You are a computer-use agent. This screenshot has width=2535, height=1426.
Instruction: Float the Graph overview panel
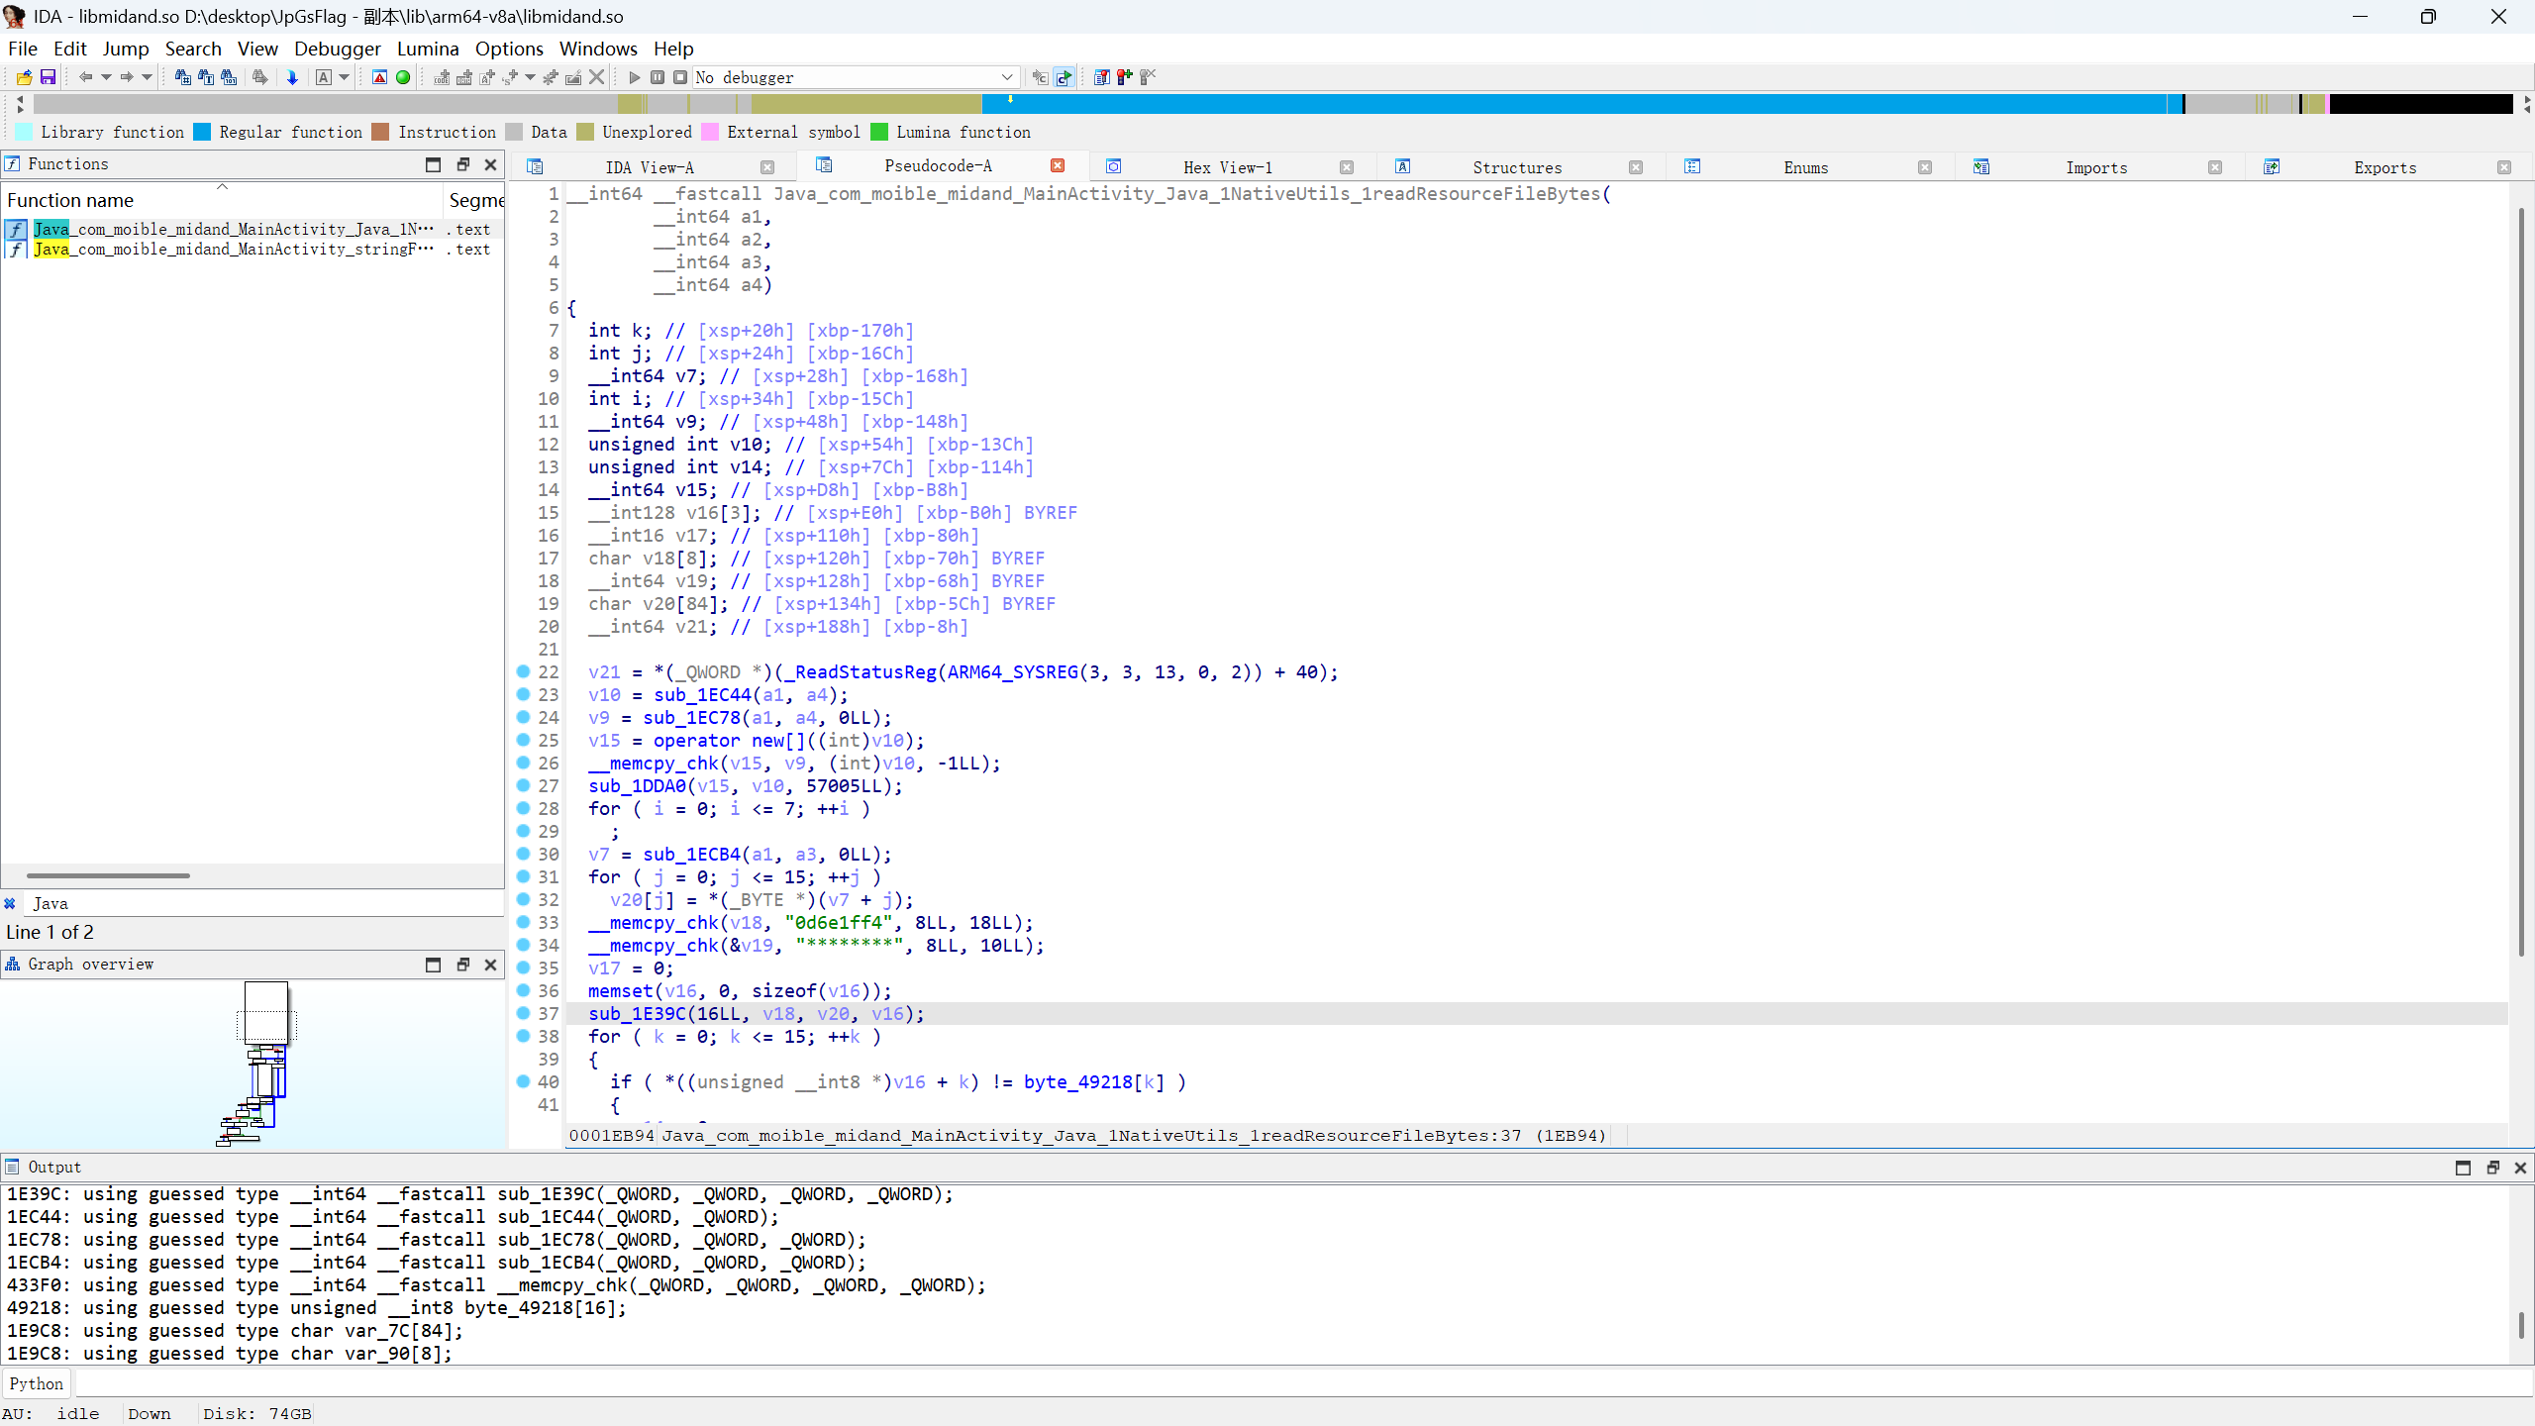pos(462,965)
